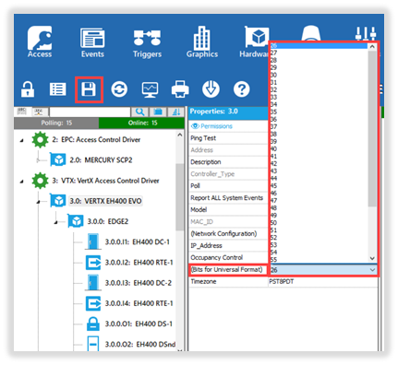
Task: Open the Events module
Action: pyautogui.click(x=92, y=42)
